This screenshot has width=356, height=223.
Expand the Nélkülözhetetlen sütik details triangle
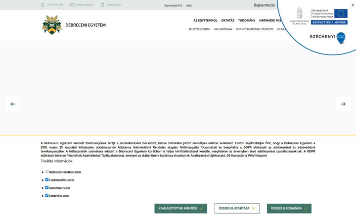[43, 172]
